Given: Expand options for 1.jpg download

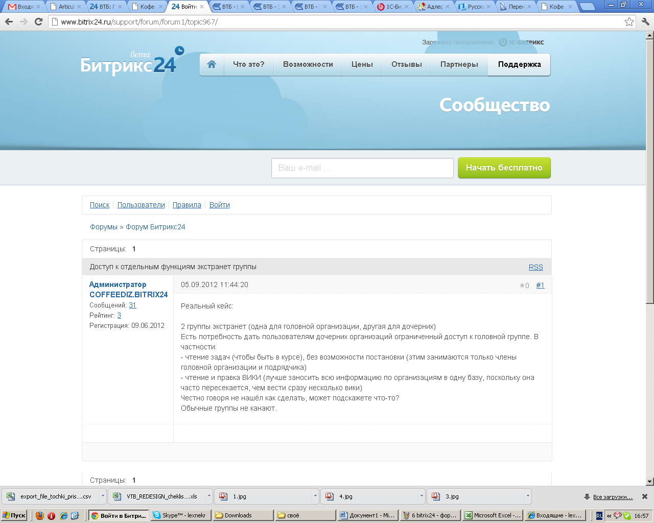Looking at the screenshot, I should click(x=315, y=496).
